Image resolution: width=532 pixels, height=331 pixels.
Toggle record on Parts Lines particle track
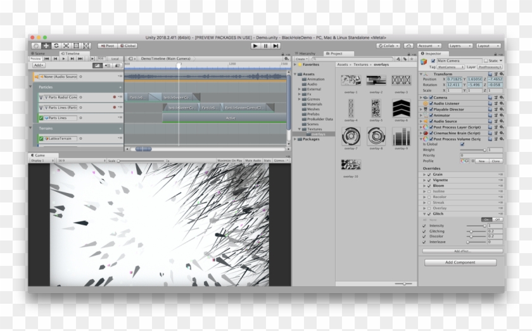[115, 107]
